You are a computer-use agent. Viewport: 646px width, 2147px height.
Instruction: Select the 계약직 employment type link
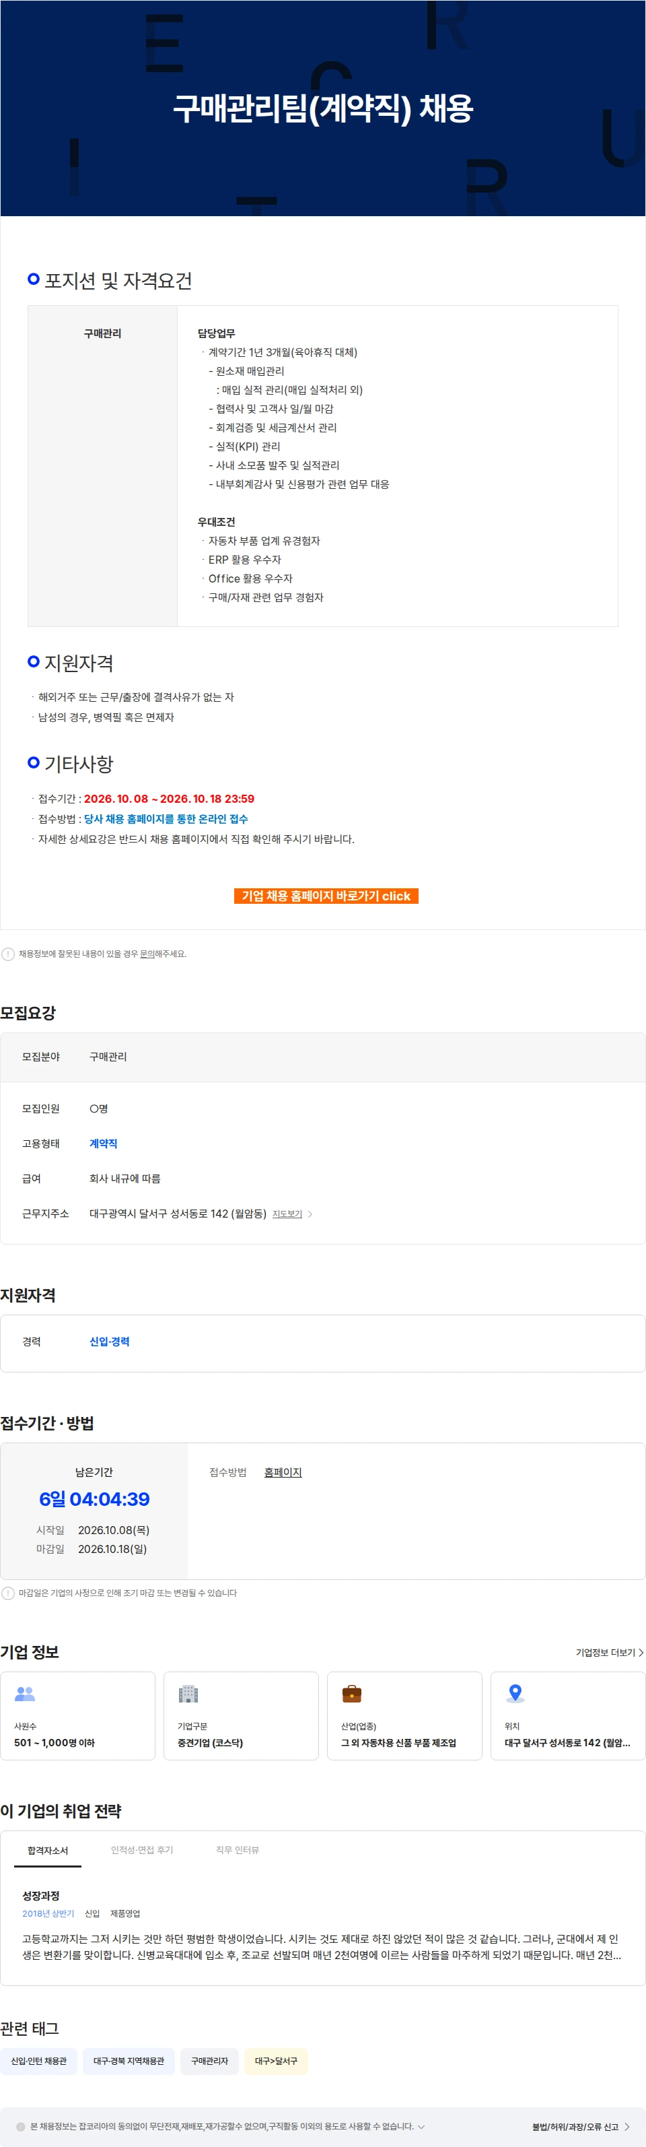tap(103, 1144)
